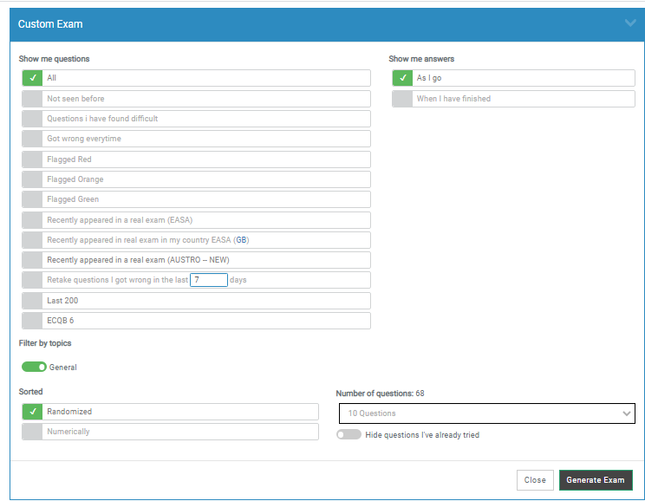Select the 'Last 200' option
Image resolution: width=645 pixels, height=501 pixels.
coord(33,301)
